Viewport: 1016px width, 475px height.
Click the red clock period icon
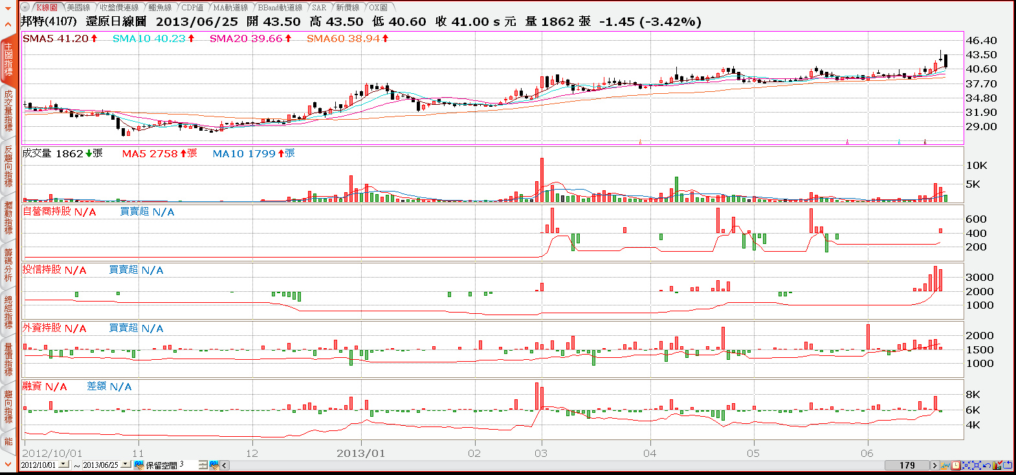click(956, 465)
